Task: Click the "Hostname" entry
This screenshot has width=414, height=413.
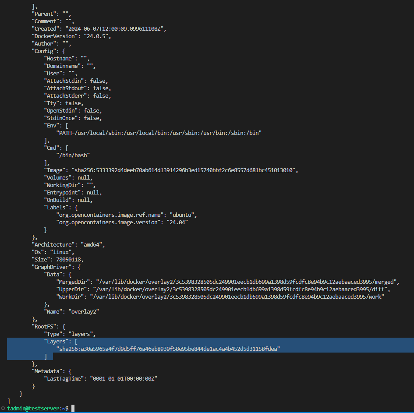Action: click(x=67, y=59)
